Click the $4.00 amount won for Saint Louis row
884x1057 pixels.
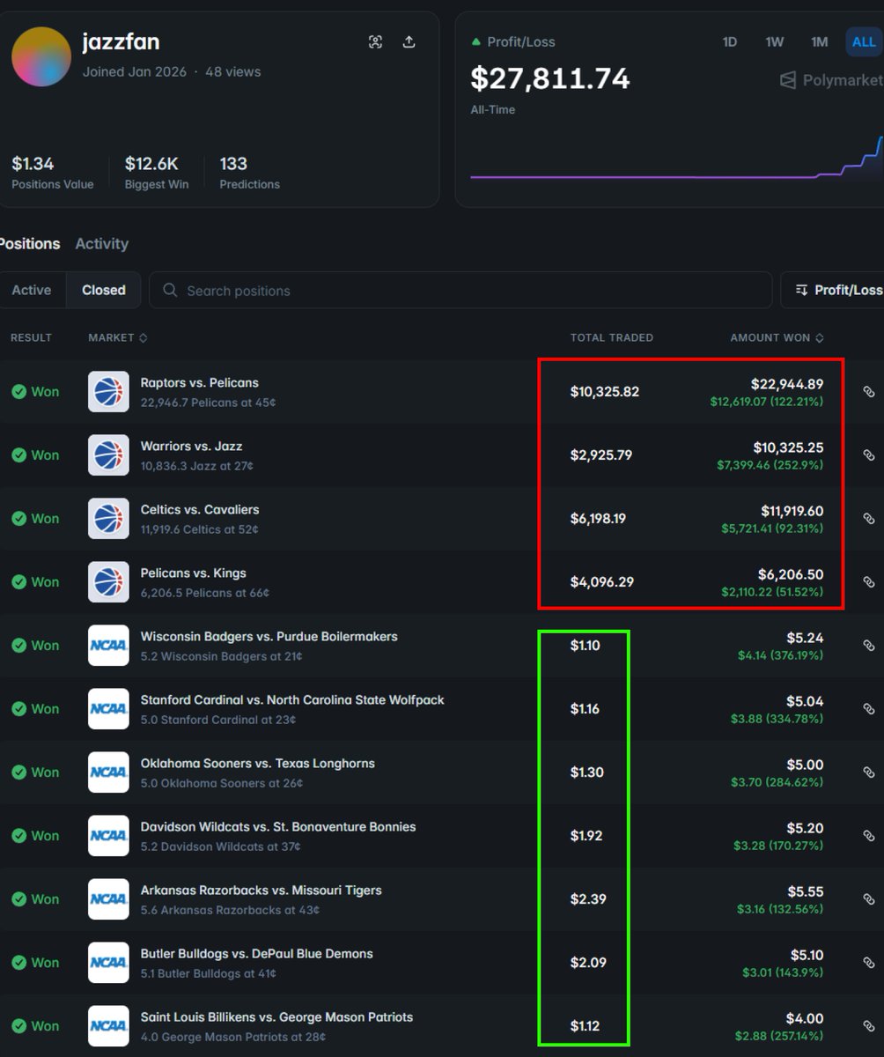805,1018
